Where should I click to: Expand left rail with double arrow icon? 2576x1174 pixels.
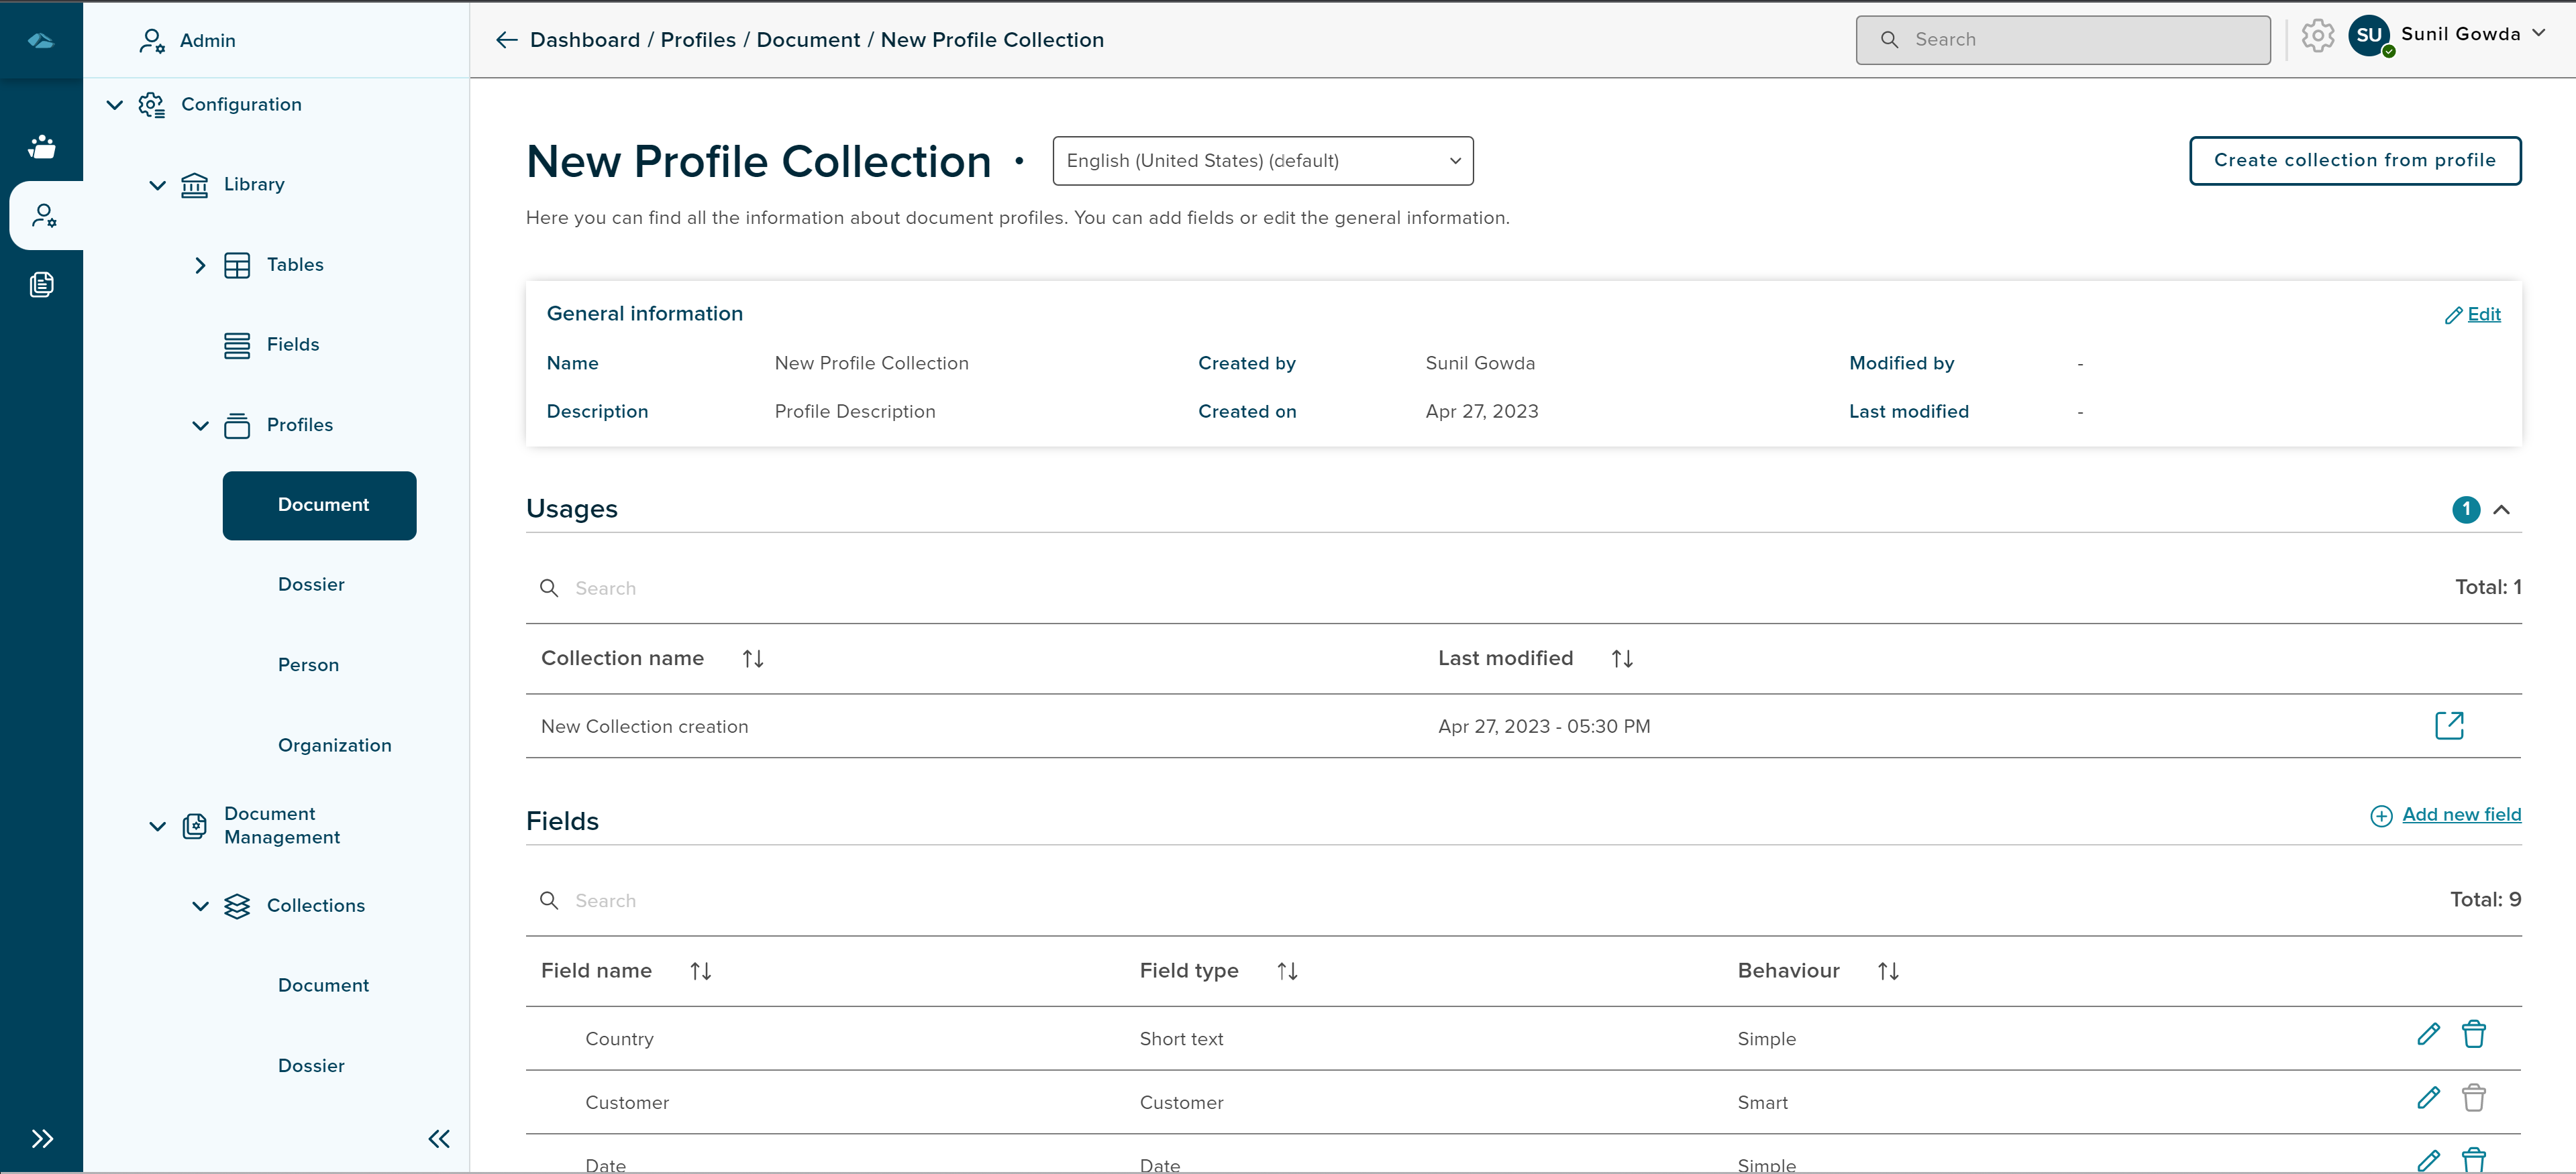(x=41, y=1138)
